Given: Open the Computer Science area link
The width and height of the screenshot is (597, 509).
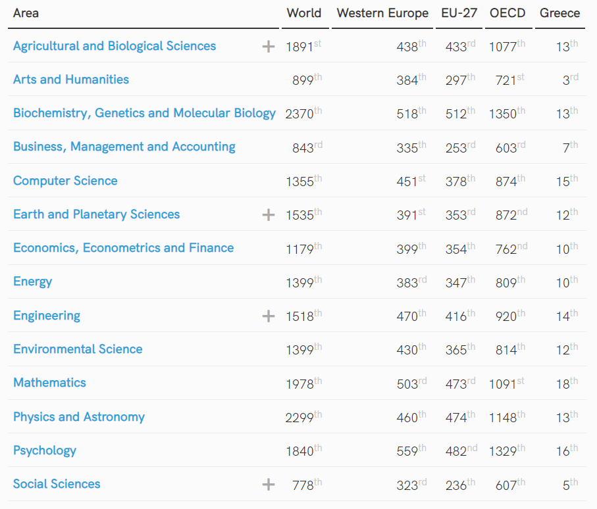Looking at the screenshot, I should click(65, 181).
